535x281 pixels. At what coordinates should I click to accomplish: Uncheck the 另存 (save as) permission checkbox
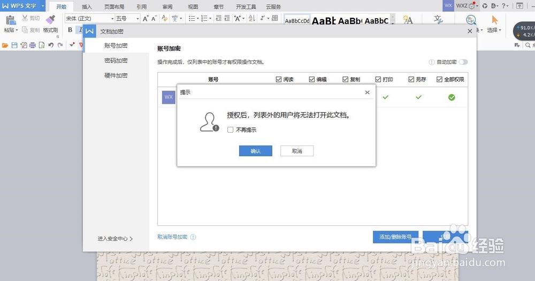coord(411,79)
